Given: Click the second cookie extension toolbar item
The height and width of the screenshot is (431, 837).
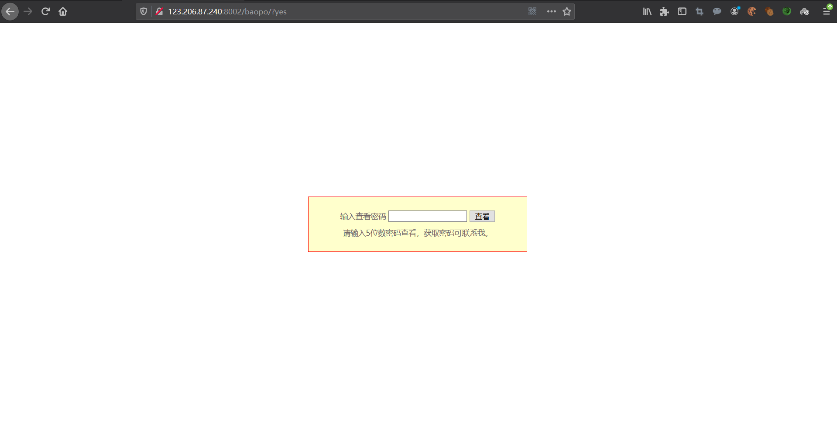Looking at the screenshot, I should point(770,12).
